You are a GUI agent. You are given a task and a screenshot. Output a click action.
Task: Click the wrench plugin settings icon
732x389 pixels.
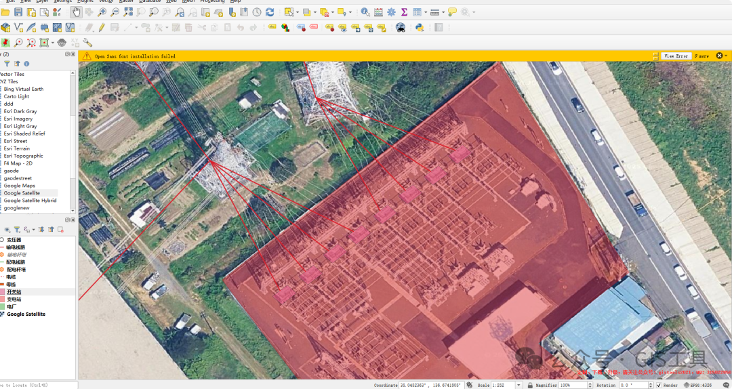[87, 43]
